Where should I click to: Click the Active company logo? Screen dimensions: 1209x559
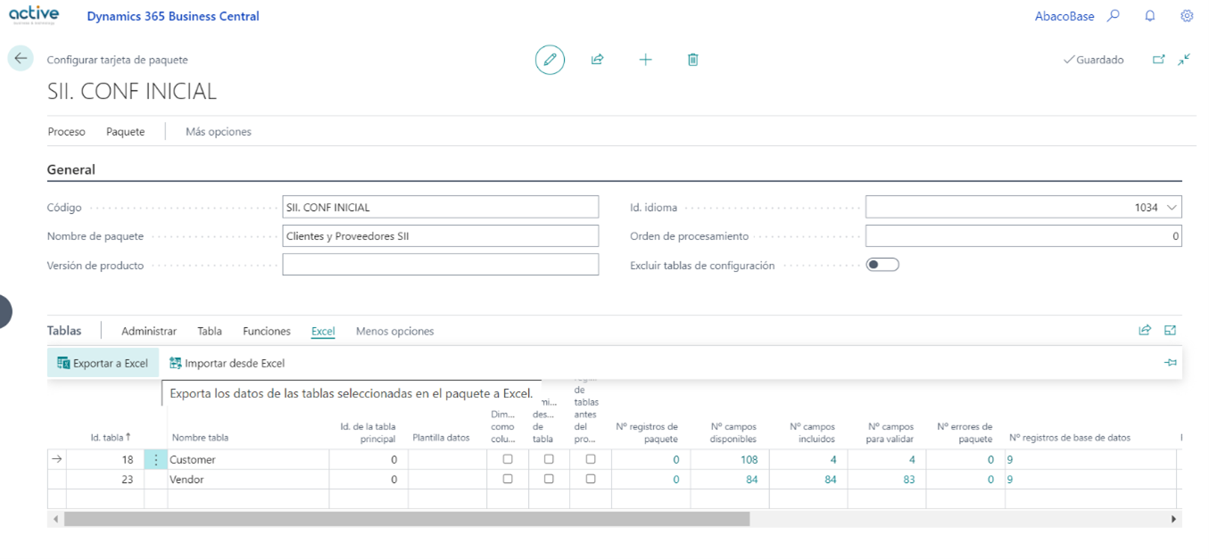click(34, 15)
